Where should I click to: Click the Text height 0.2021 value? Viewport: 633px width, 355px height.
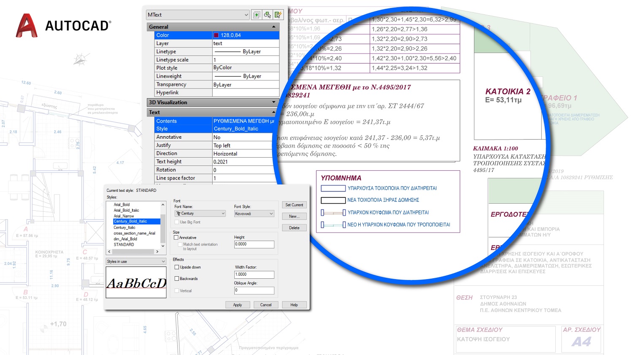244,161
